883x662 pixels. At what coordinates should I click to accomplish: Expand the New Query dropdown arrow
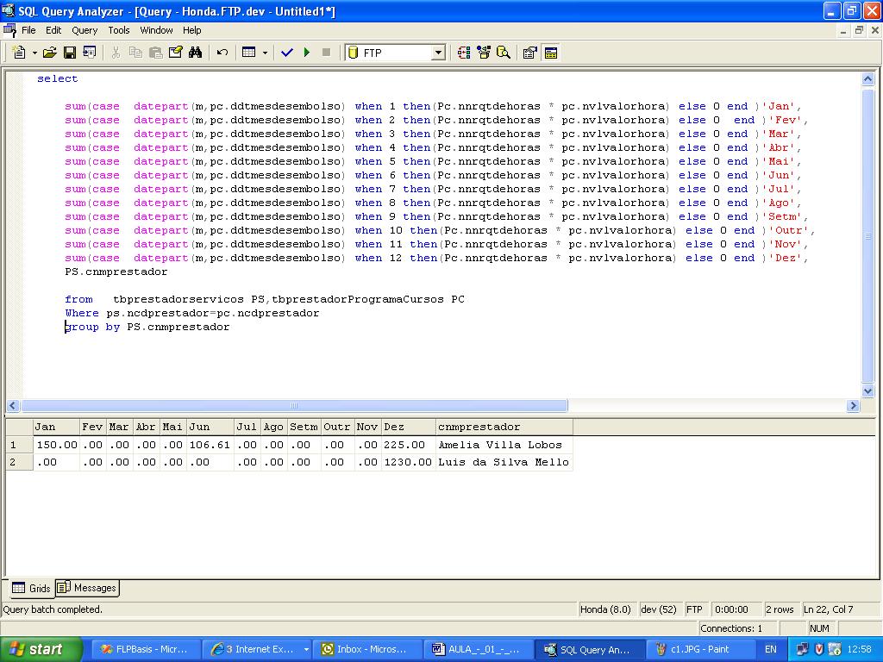click(34, 53)
